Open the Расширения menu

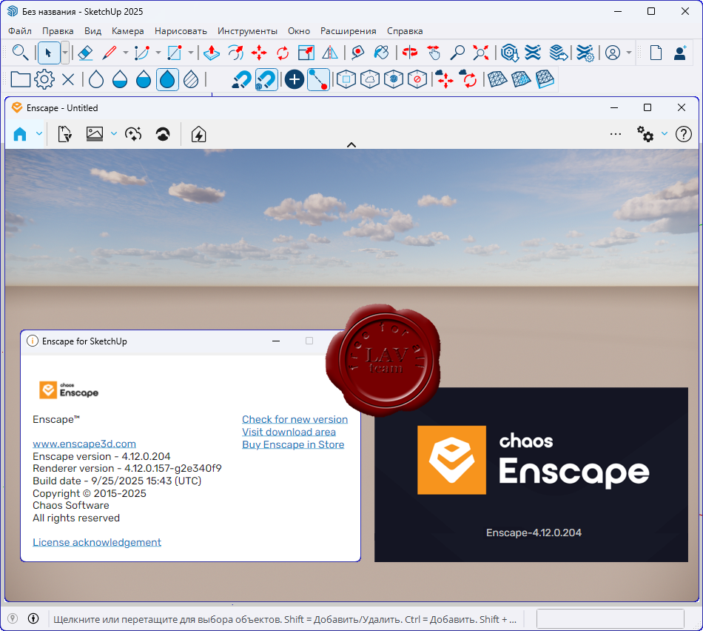pyautogui.click(x=348, y=31)
